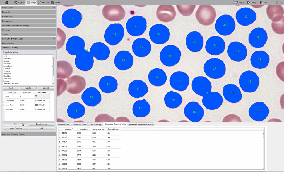Select Perimeter in Target Data list
Screen dimensions: 284x172
pos(7,58)
